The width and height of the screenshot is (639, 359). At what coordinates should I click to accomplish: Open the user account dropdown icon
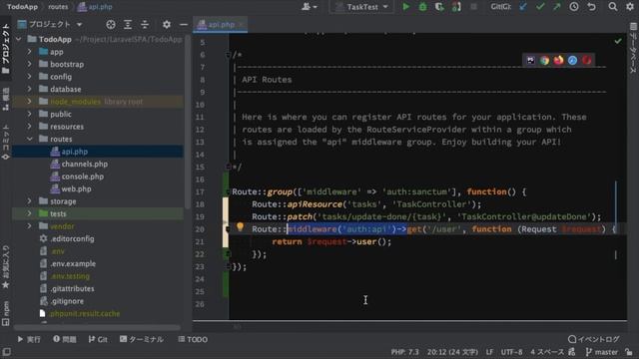click(x=309, y=7)
